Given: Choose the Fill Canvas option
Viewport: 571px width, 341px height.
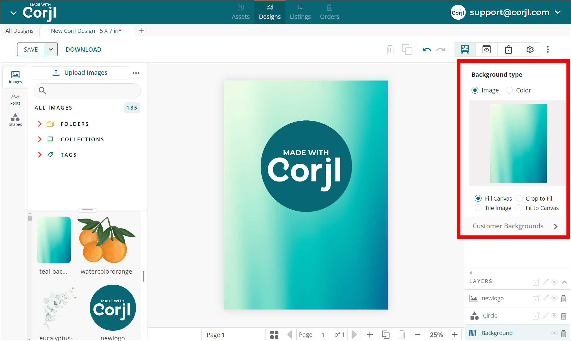Looking at the screenshot, I should pos(478,198).
